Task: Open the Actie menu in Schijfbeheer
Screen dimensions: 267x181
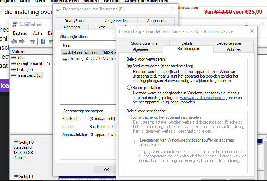Action: click(37, 33)
